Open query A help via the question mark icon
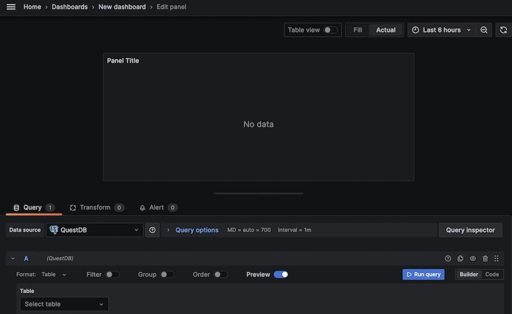 tap(448, 258)
